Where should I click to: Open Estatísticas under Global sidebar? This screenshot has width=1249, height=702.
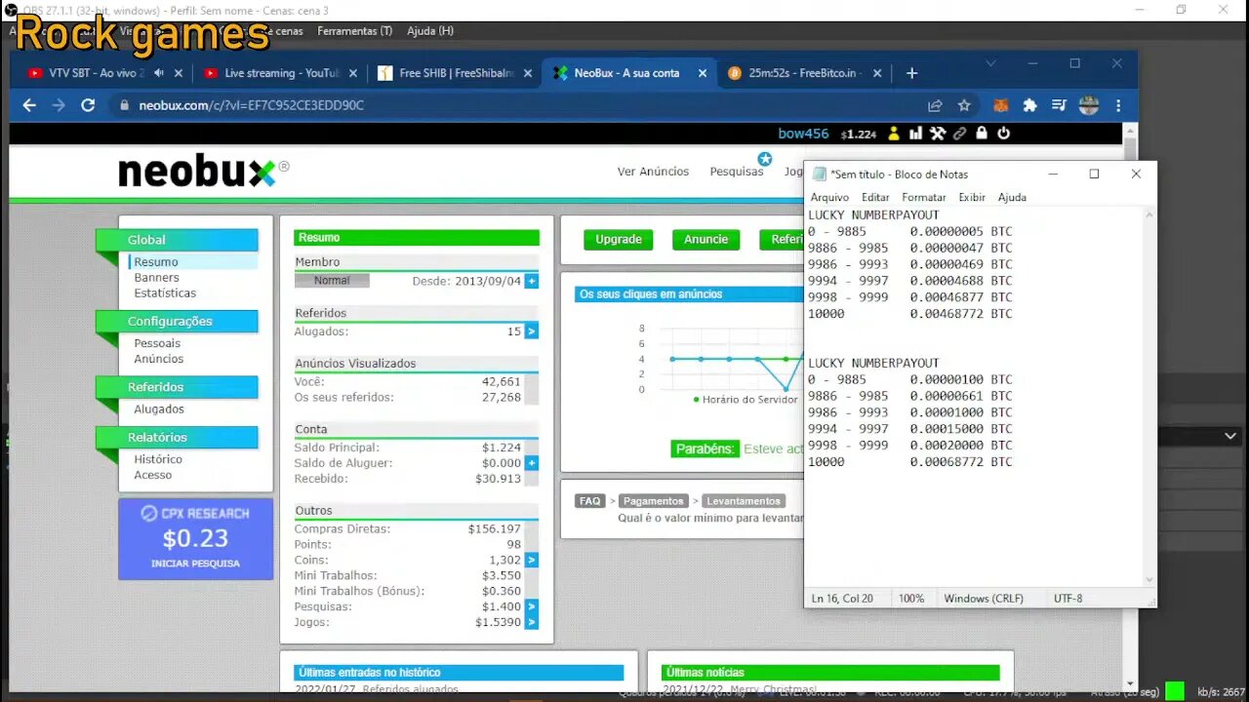click(x=165, y=293)
